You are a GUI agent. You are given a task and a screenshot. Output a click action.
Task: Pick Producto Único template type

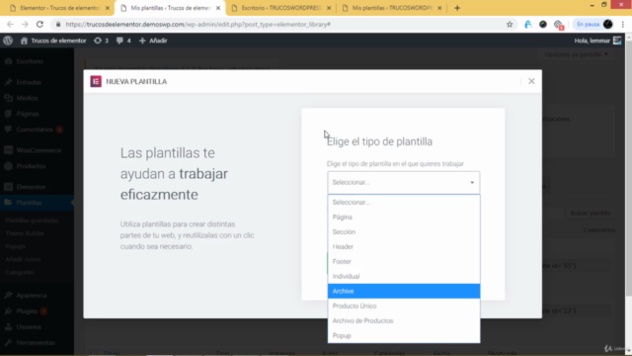(404, 306)
